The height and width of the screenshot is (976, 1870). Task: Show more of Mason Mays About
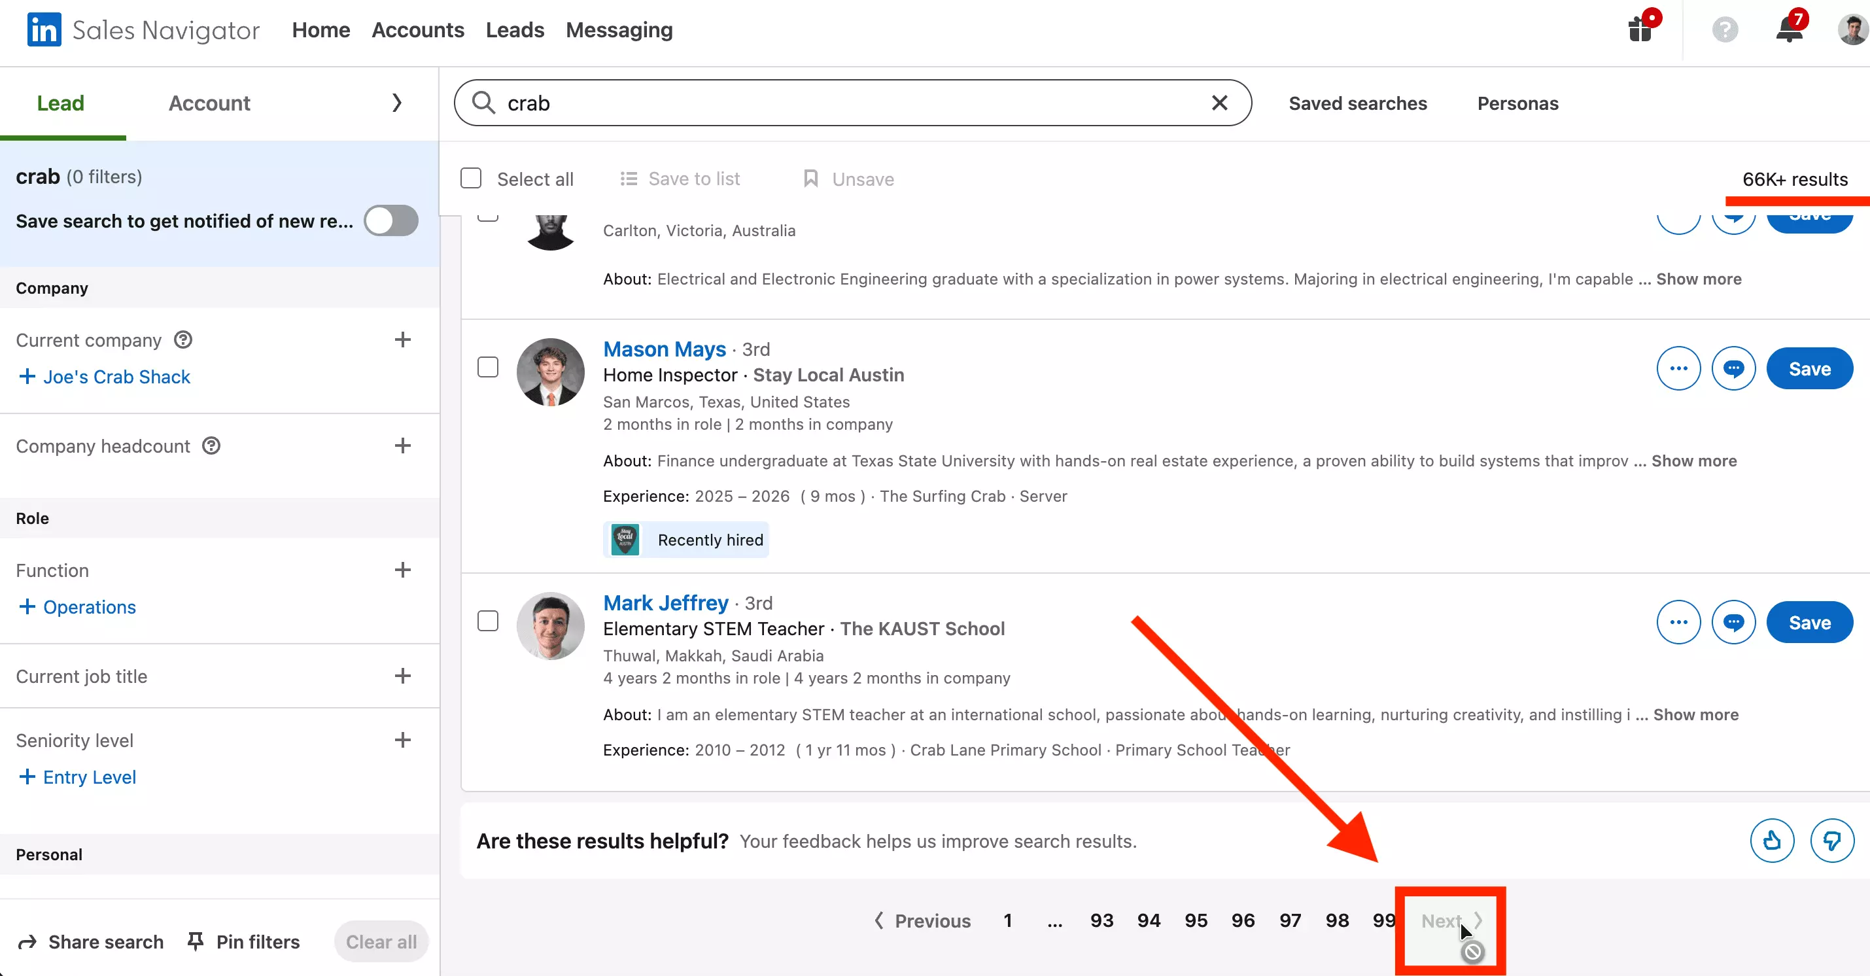pyautogui.click(x=1693, y=461)
